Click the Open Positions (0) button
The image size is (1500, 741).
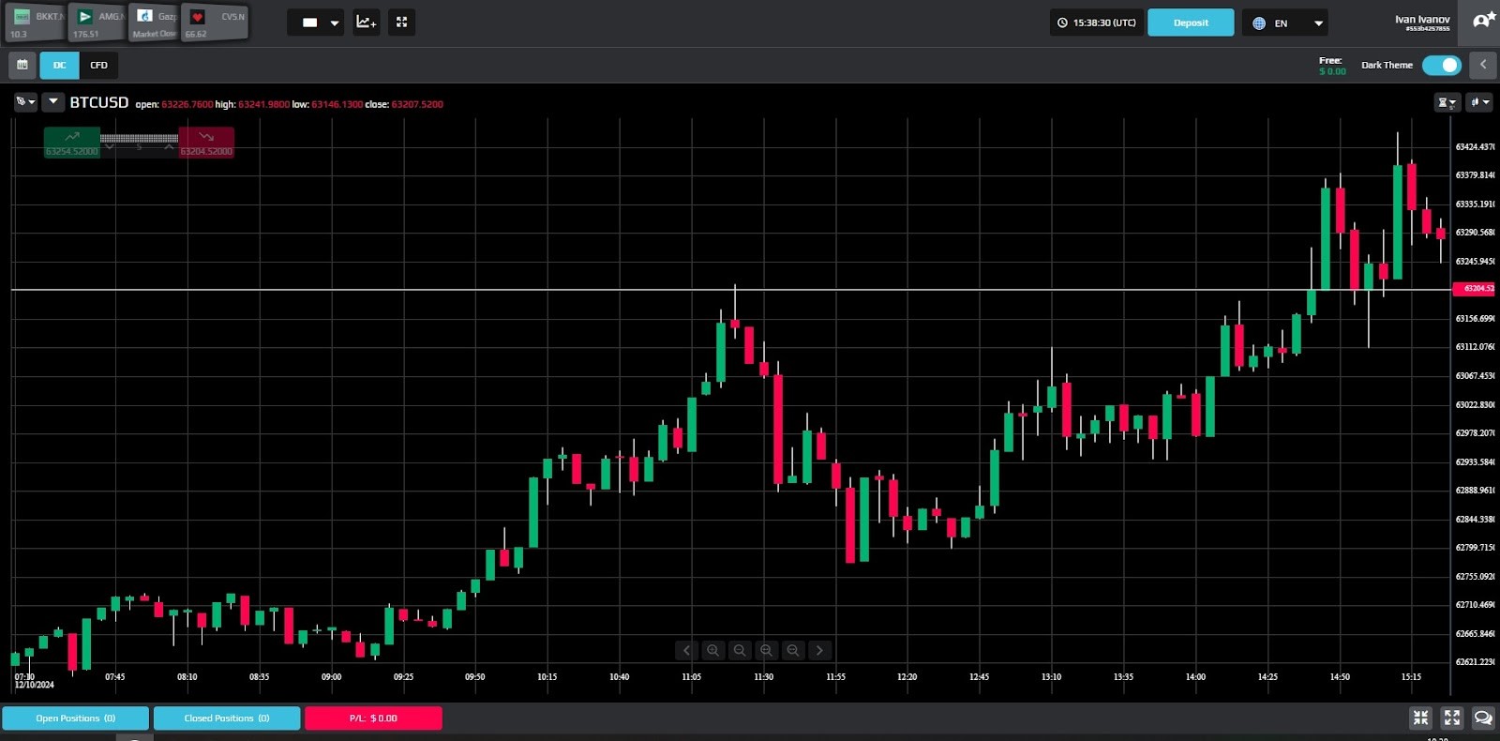tap(76, 718)
